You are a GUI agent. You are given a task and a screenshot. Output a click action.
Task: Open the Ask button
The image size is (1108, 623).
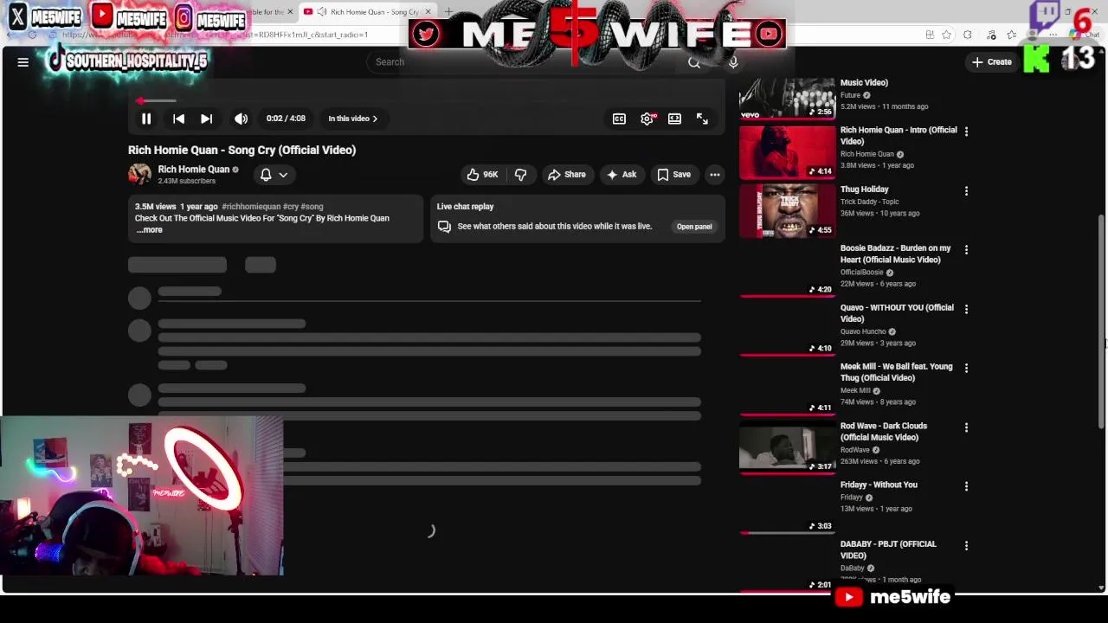tap(622, 175)
